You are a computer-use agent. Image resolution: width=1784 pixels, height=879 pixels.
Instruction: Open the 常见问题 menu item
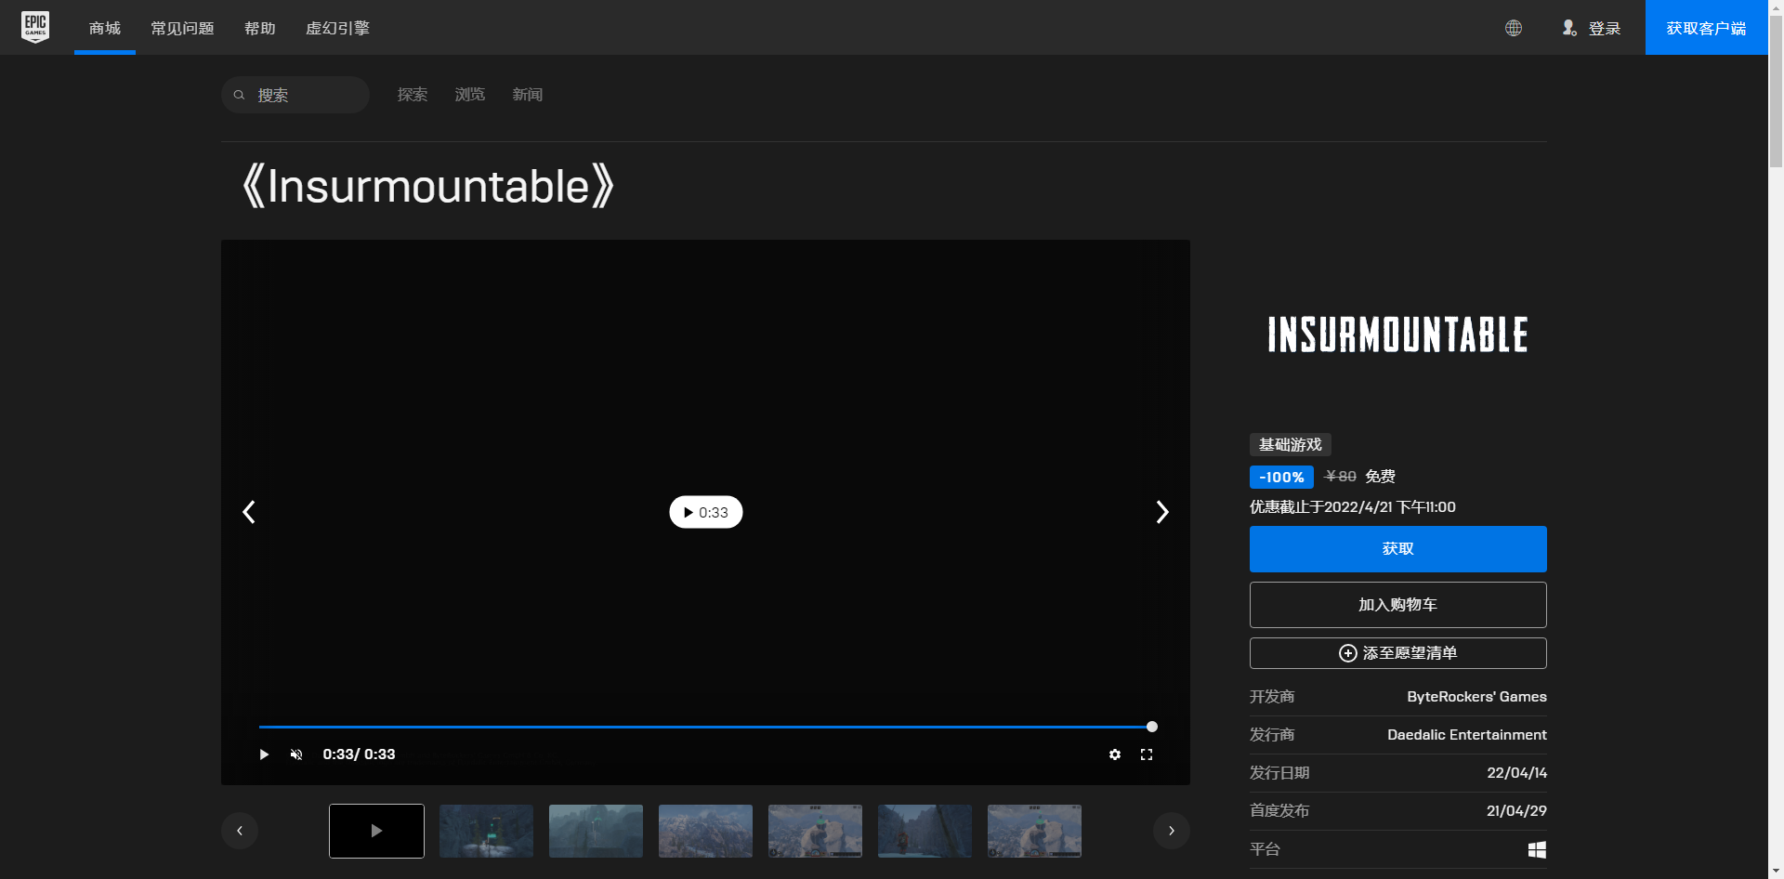click(x=182, y=28)
